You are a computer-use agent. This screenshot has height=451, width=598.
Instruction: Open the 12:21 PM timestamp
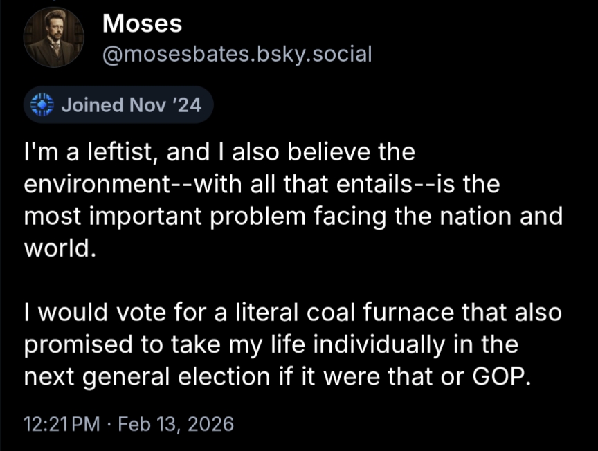pos(62,423)
